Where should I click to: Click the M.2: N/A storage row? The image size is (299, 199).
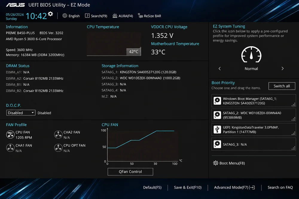109,96
